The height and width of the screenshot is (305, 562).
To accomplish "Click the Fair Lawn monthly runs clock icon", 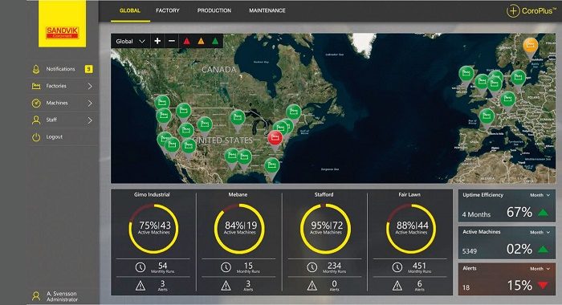I will click(397, 267).
